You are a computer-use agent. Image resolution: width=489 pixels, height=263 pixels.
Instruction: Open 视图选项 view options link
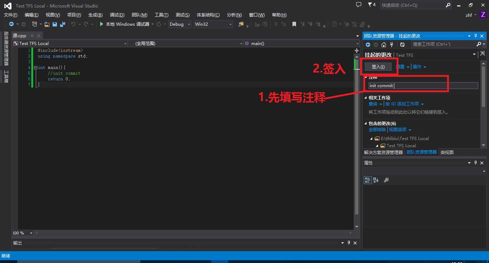(398, 130)
